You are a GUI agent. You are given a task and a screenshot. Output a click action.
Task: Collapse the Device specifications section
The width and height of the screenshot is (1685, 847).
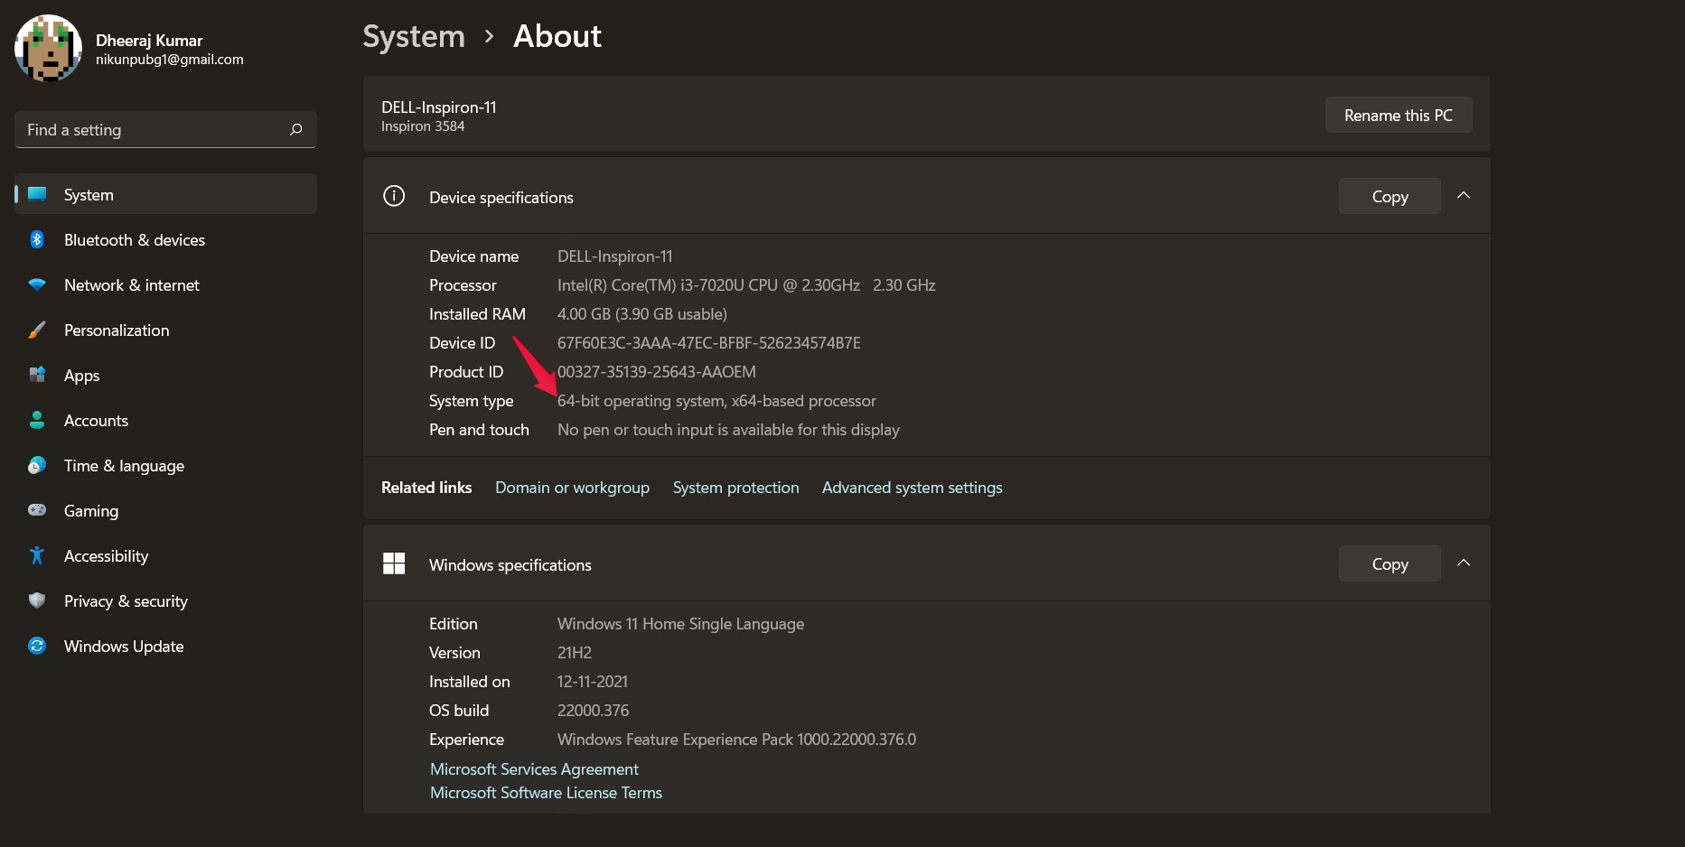point(1464,196)
